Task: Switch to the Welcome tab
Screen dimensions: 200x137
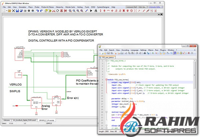Action: [7, 120]
